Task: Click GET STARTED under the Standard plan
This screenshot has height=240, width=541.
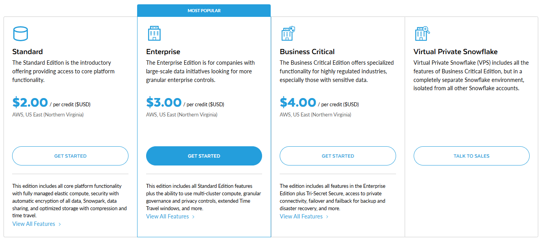Action: [70, 156]
